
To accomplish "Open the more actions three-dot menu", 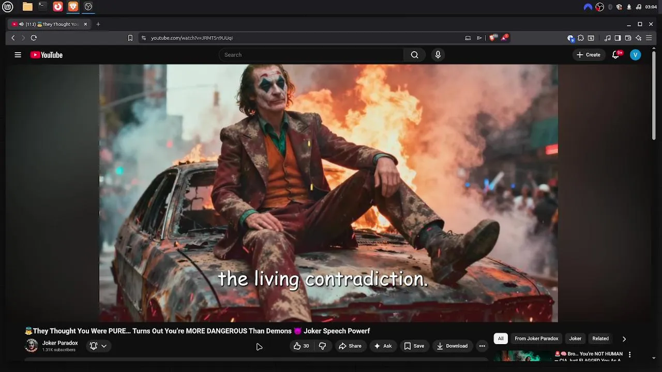I will (x=482, y=346).
